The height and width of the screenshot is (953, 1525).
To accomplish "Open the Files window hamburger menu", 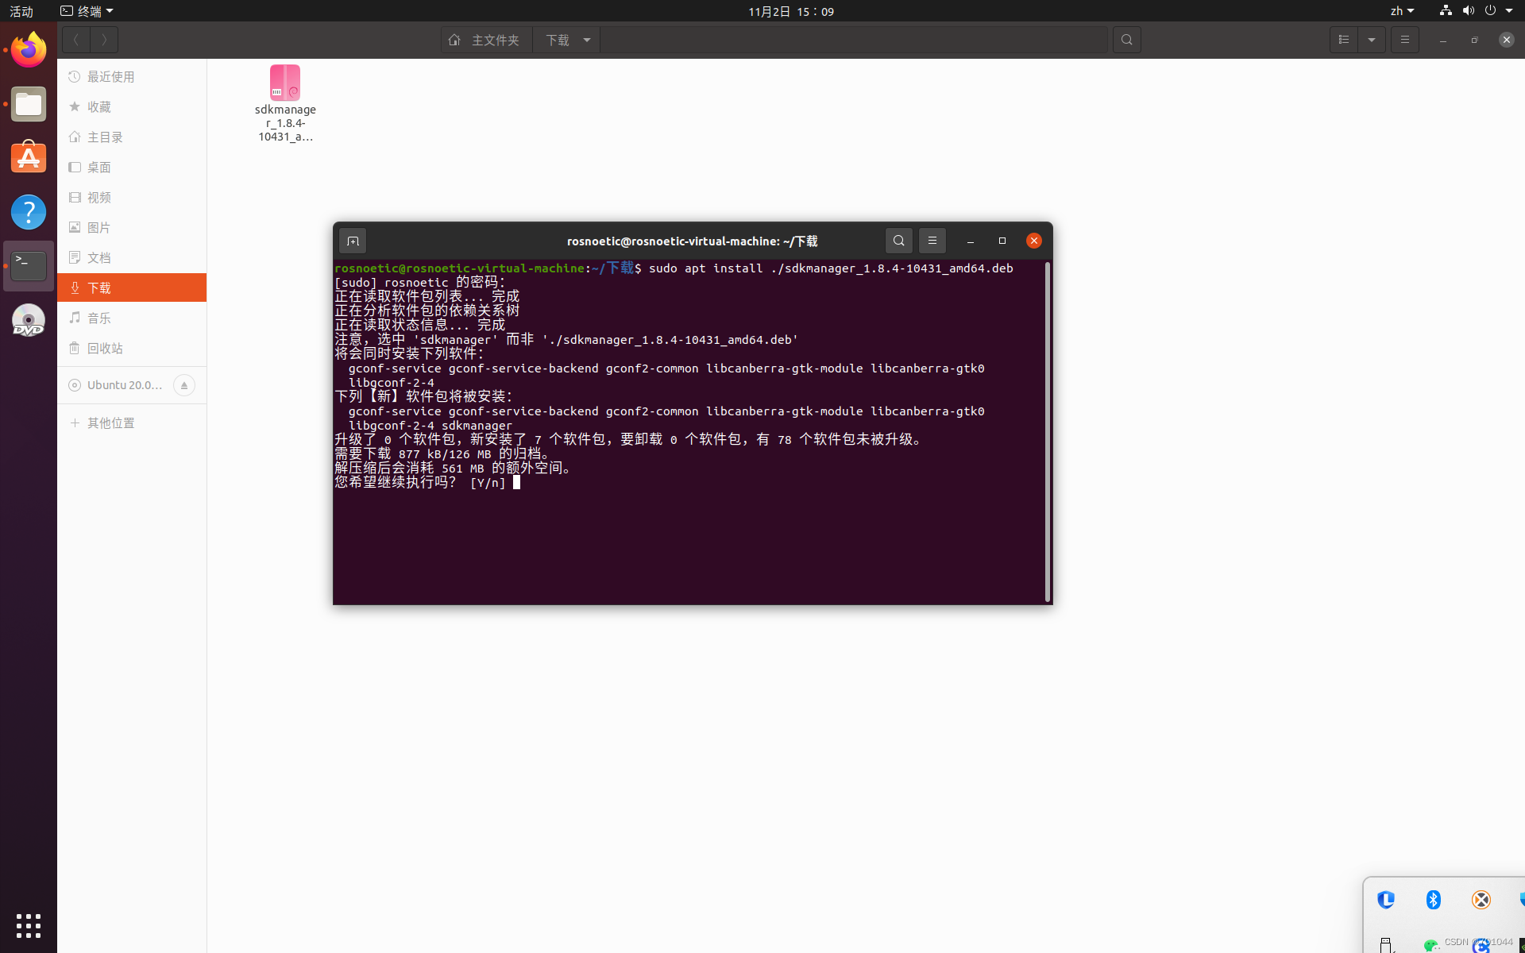I will pos(1404,39).
